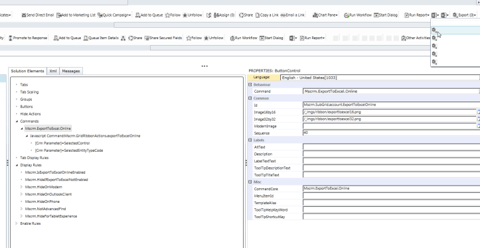Collapse the Common property section
This screenshot has height=248, width=480.
tap(250, 98)
